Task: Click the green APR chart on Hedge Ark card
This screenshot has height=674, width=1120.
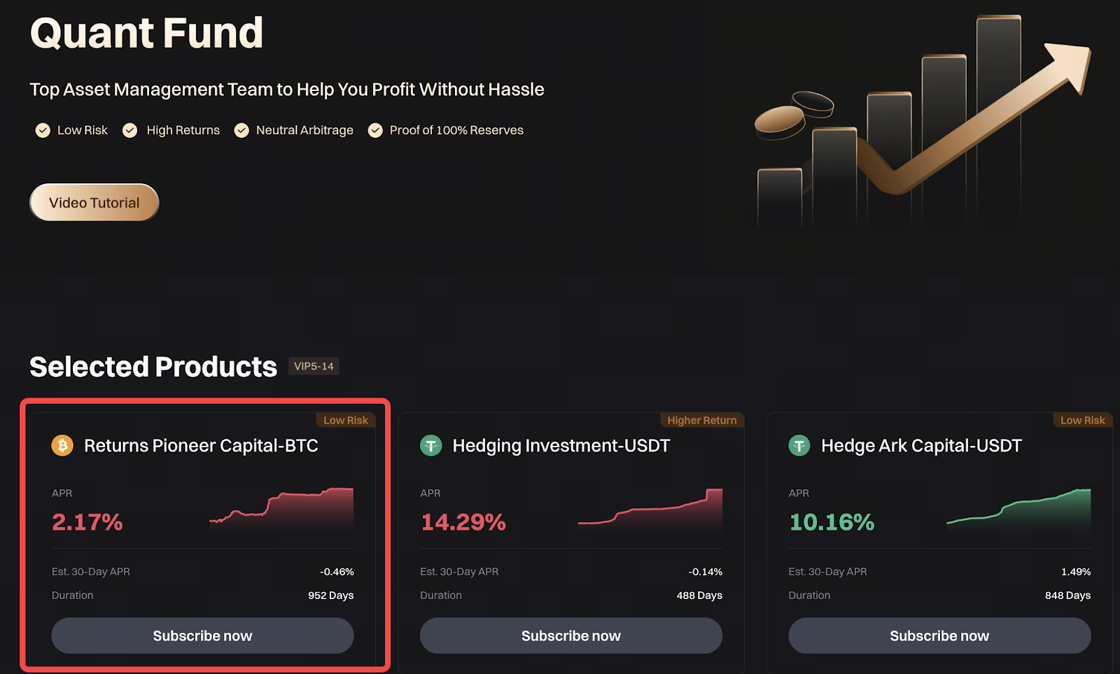Action: pyautogui.click(x=1019, y=509)
